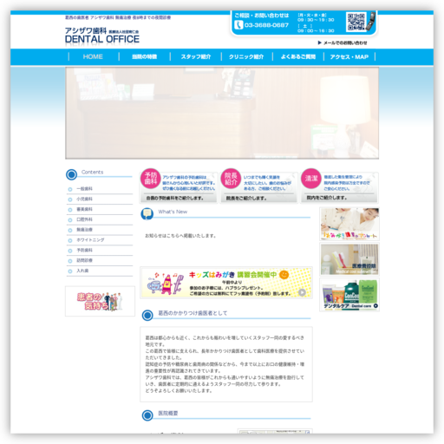
Task: Open アクセス・MAP in the navigation bar
Action: [x=349, y=56]
